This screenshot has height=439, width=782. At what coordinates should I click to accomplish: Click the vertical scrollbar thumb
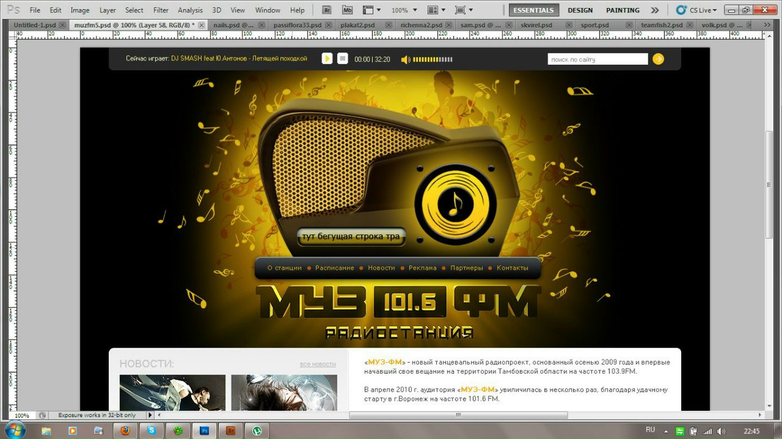click(769, 185)
